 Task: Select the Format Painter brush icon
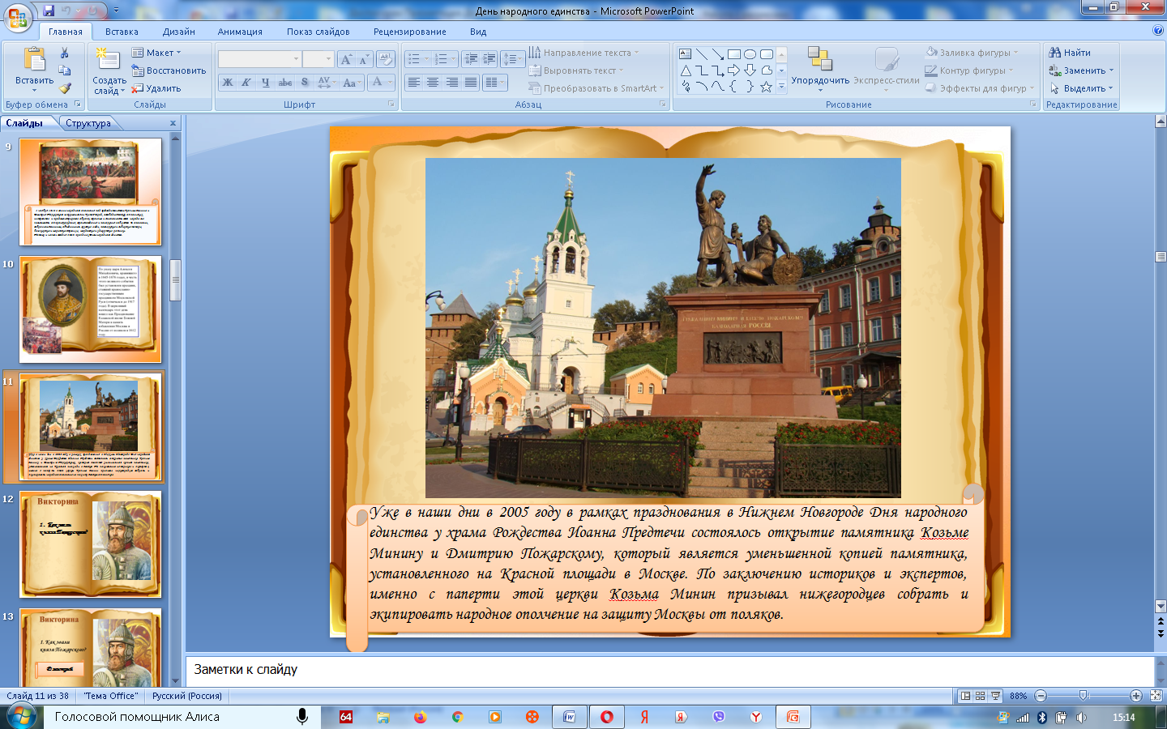pos(65,88)
